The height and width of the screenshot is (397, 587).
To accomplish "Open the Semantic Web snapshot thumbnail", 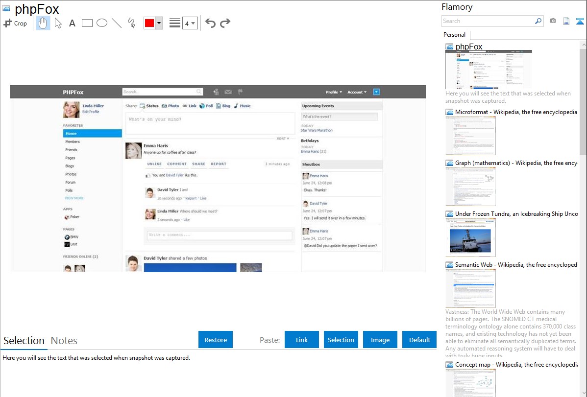I will (470, 288).
